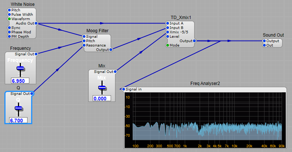The height and width of the screenshot is (152, 292).
Task: Select the Freq Analyser2 spectrum display
Action: pos(207,117)
